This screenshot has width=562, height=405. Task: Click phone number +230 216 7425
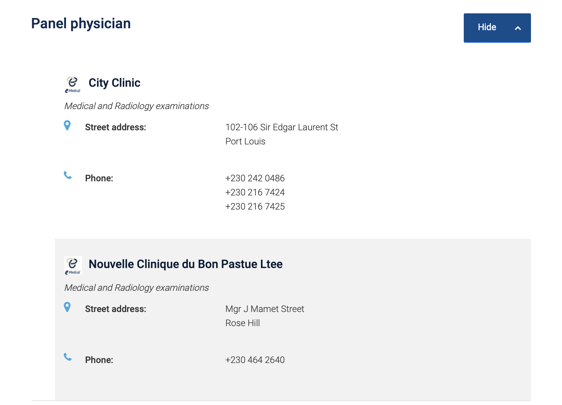pyautogui.click(x=255, y=206)
